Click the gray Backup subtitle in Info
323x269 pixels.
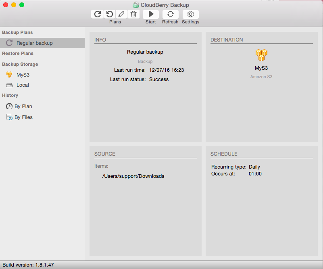145,61
